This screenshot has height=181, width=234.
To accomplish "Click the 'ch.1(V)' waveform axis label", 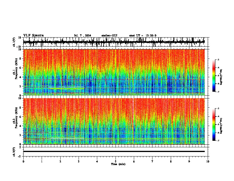I will click(14, 42).
